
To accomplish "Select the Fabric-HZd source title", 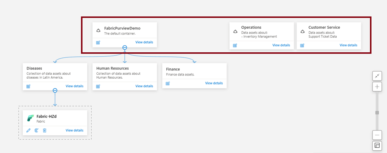I will coord(47,116).
